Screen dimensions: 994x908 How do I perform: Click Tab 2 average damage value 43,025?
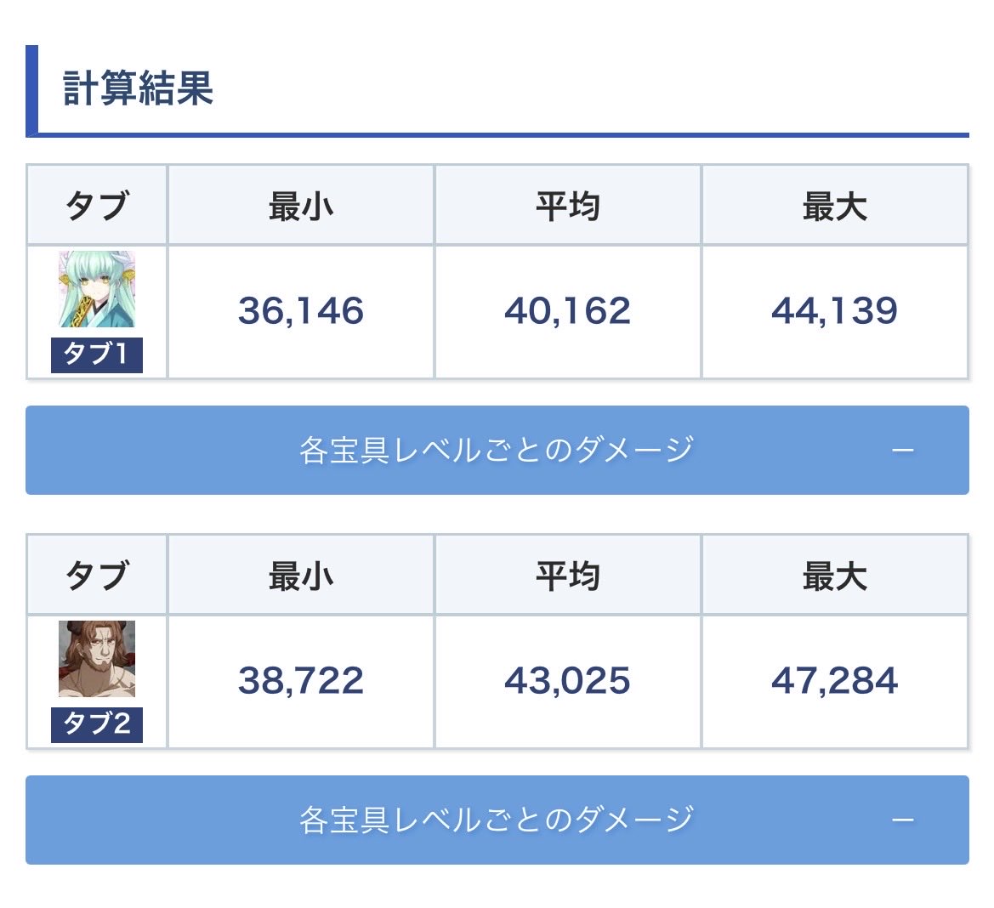click(567, 681)
